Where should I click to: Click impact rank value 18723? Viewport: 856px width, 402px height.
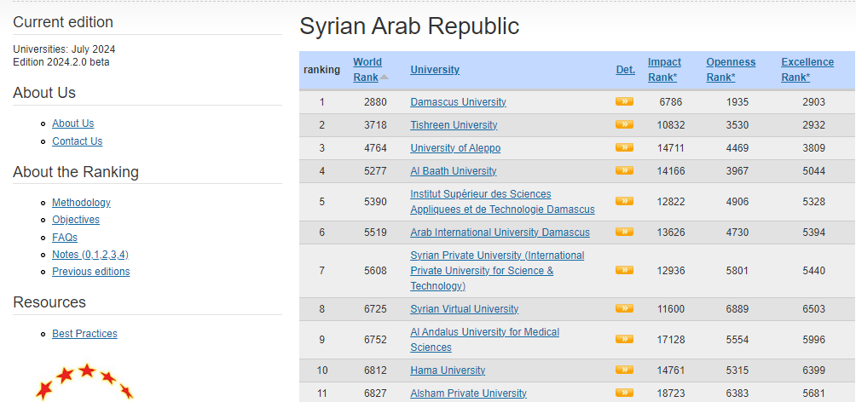click(x=670, y=393)
